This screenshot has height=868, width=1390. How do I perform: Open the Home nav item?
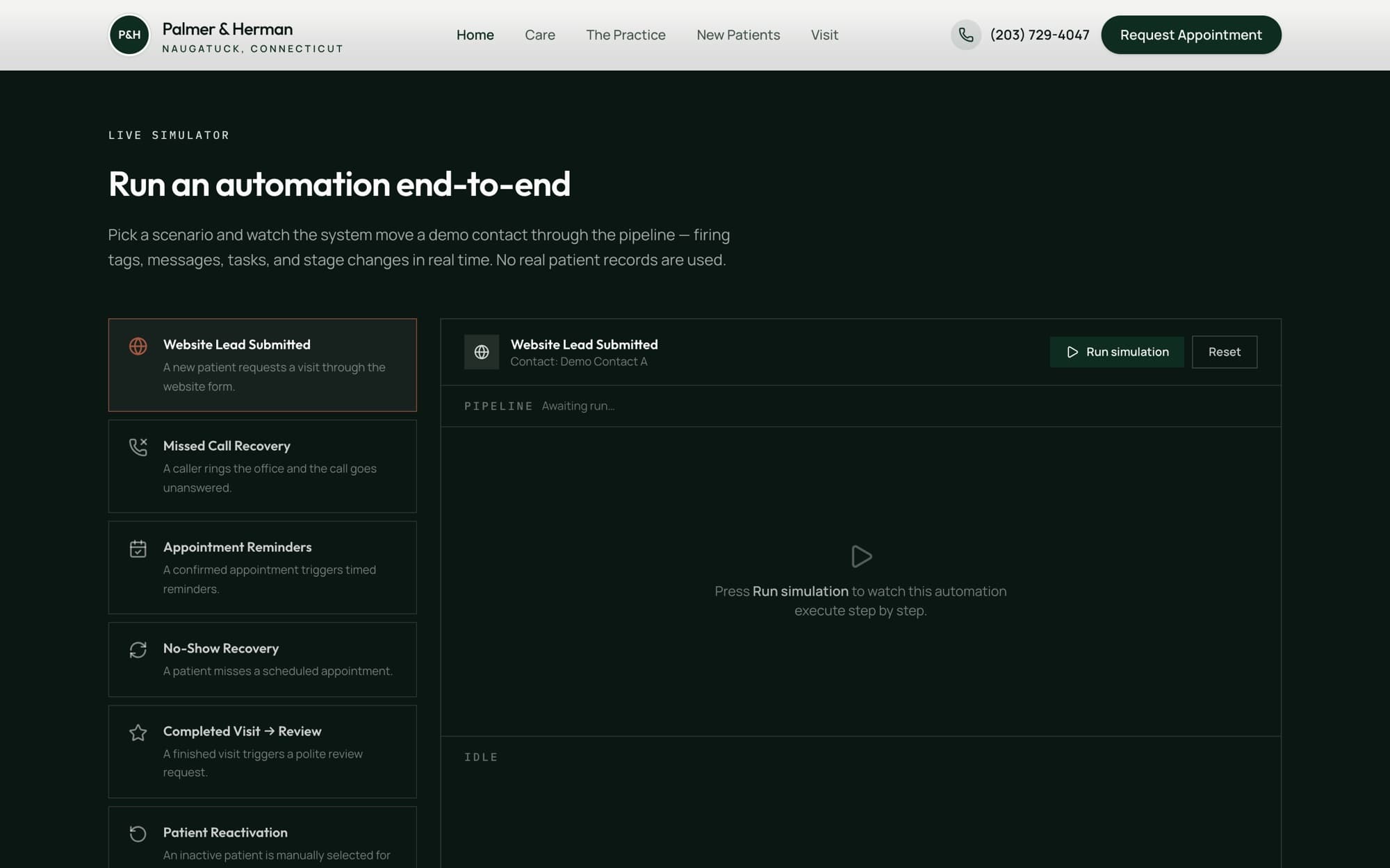475,35
